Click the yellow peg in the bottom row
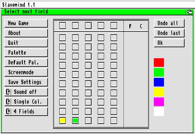 pyautogui.click(x=62, y=121)
